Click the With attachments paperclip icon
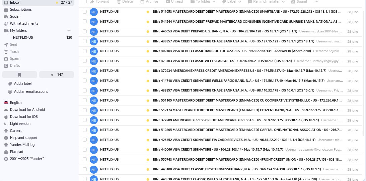 coord(6,23)
